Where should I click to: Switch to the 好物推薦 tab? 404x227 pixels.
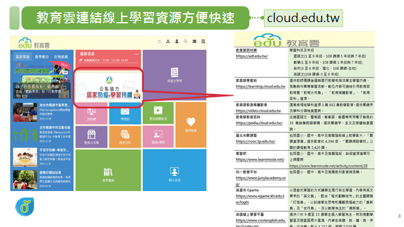61,57
